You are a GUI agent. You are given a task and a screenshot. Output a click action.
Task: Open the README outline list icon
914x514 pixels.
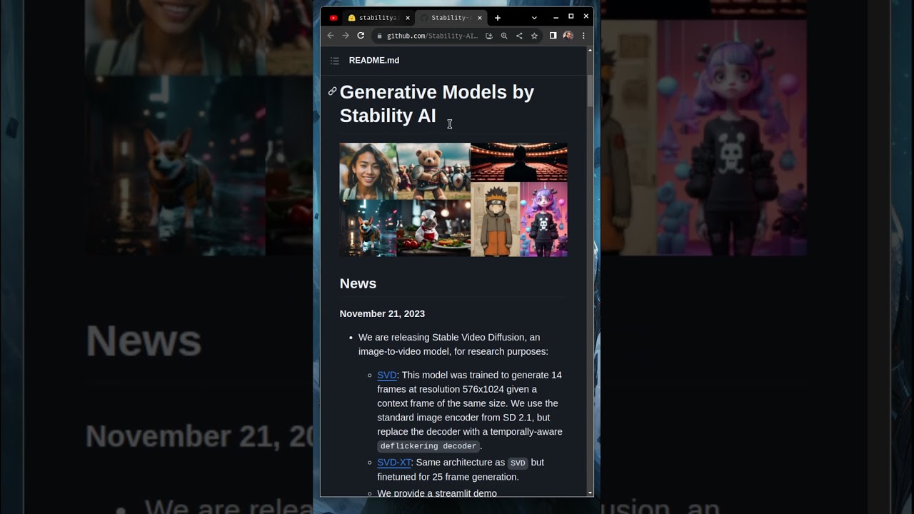pyautogui.click(x=335, y=61)
